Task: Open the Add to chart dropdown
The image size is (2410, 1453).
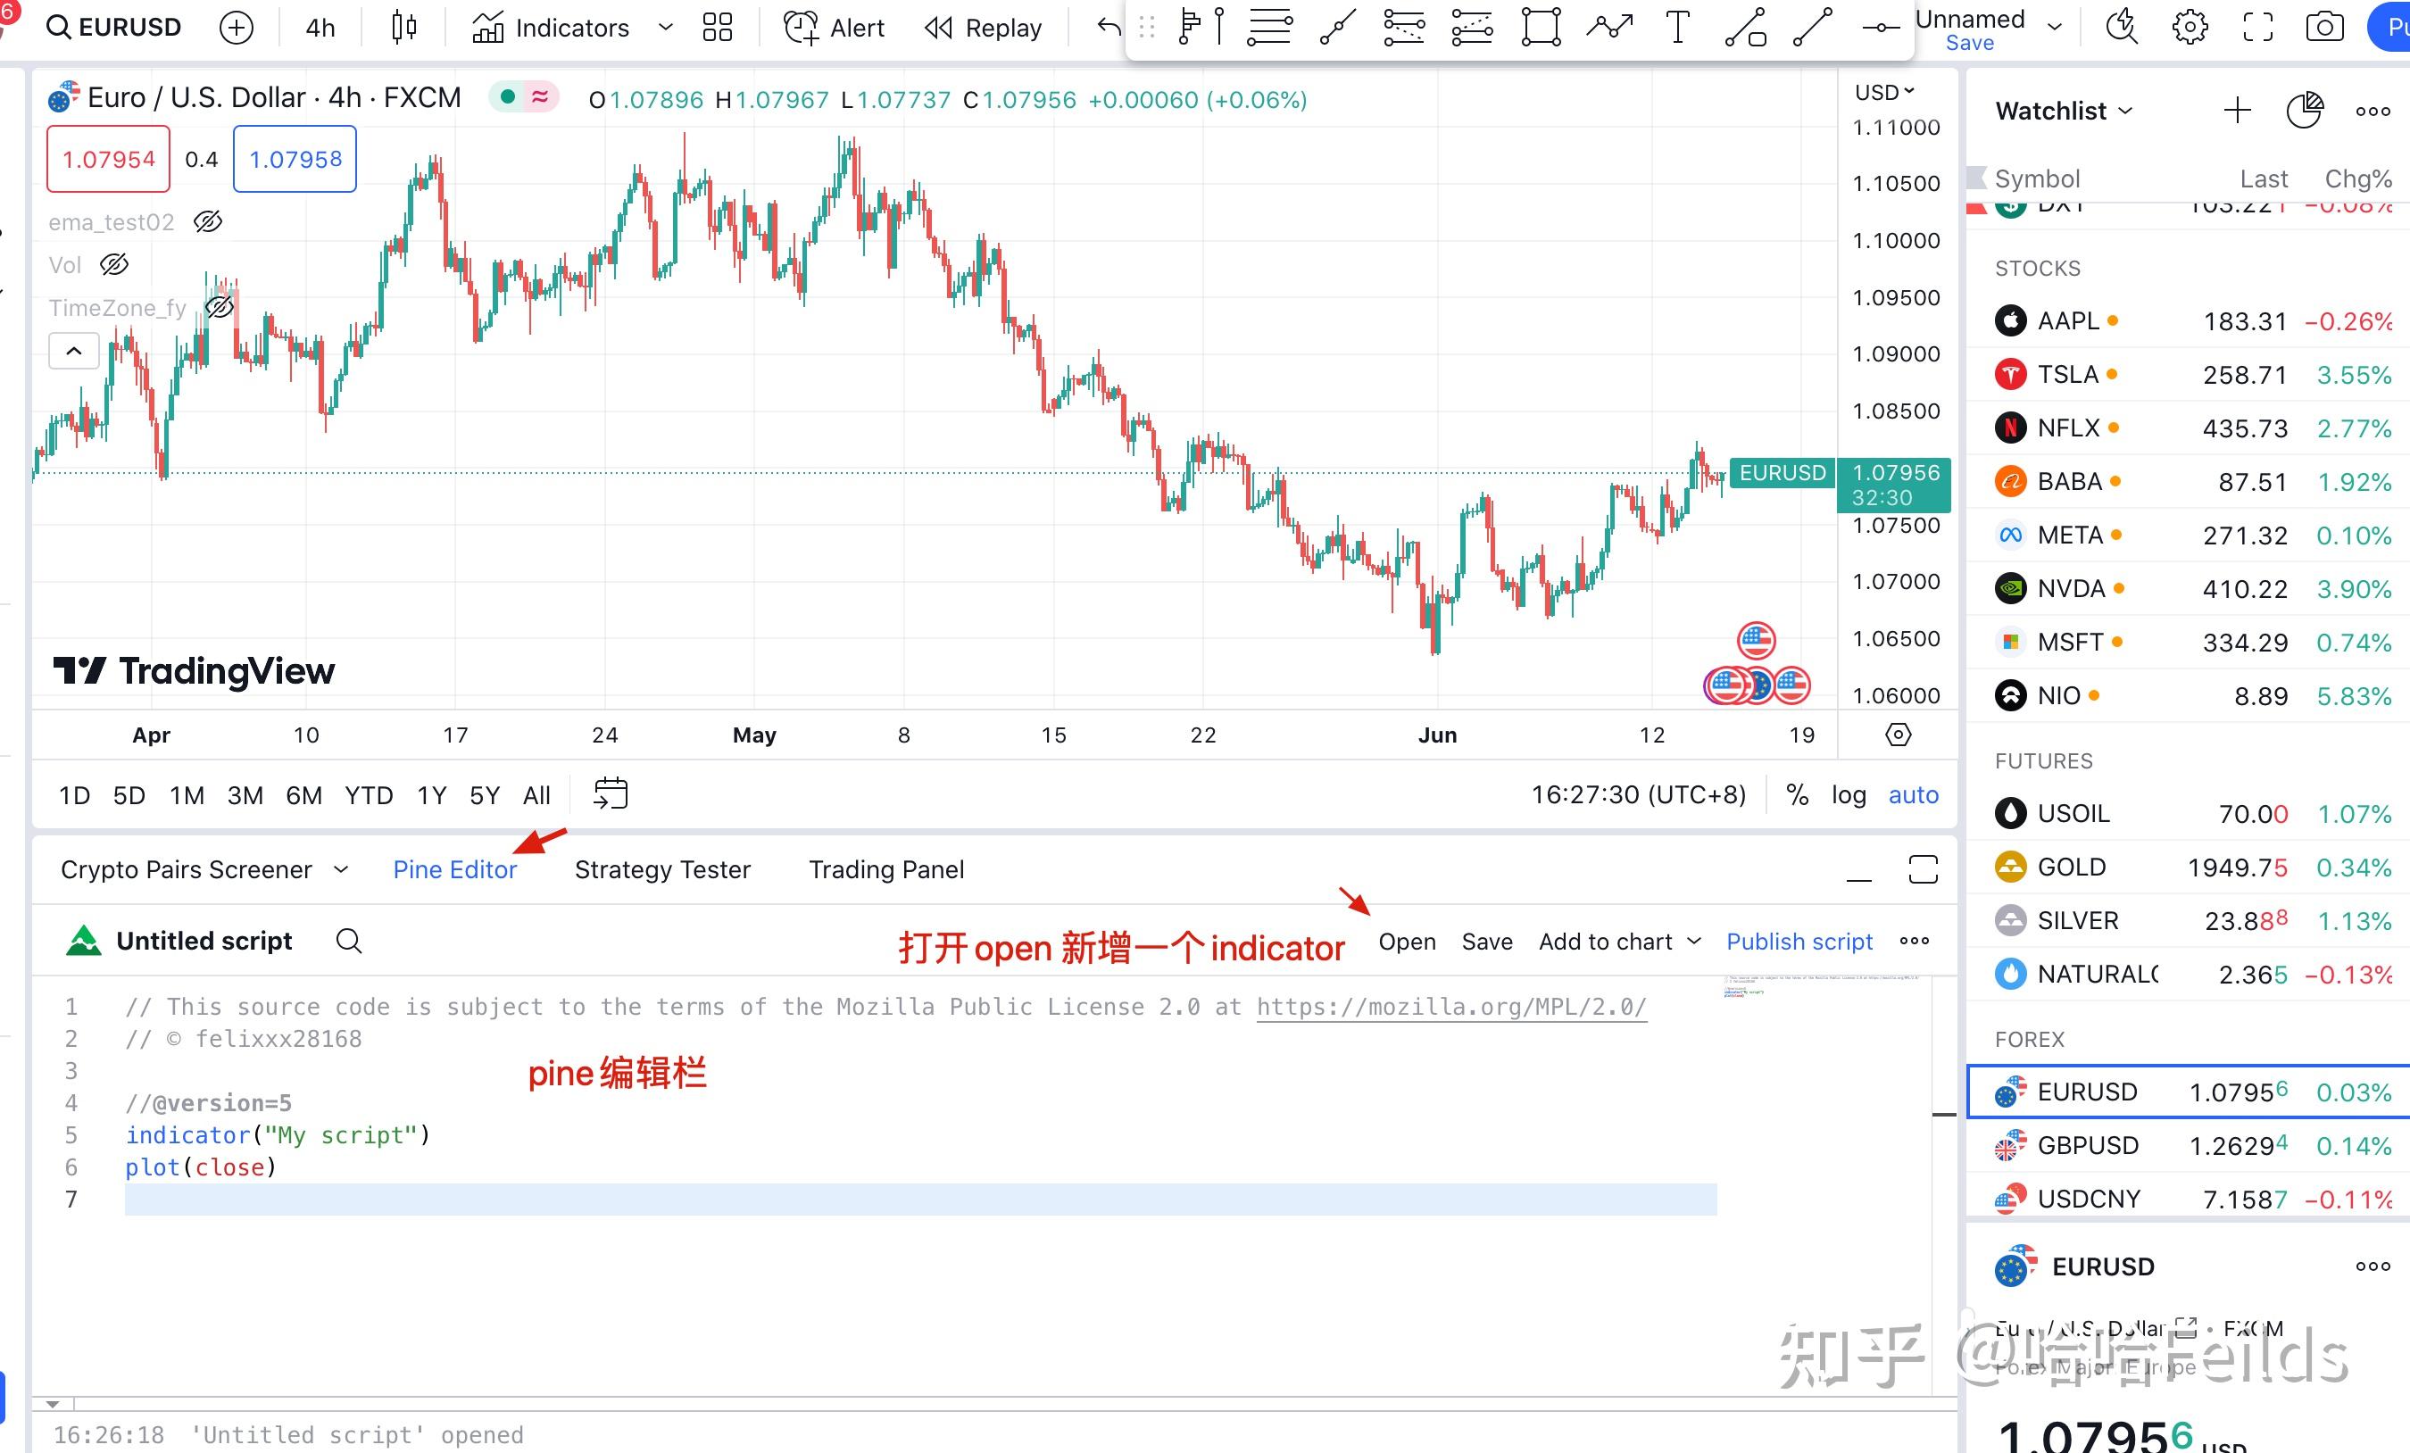Action: 1619,941
